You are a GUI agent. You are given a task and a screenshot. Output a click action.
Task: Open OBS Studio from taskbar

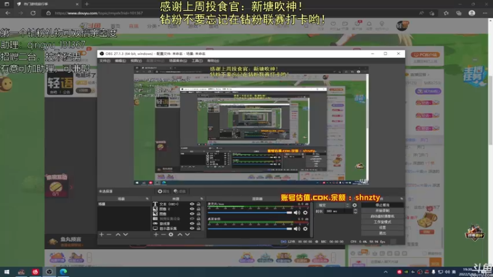click(x=49, y=271)
